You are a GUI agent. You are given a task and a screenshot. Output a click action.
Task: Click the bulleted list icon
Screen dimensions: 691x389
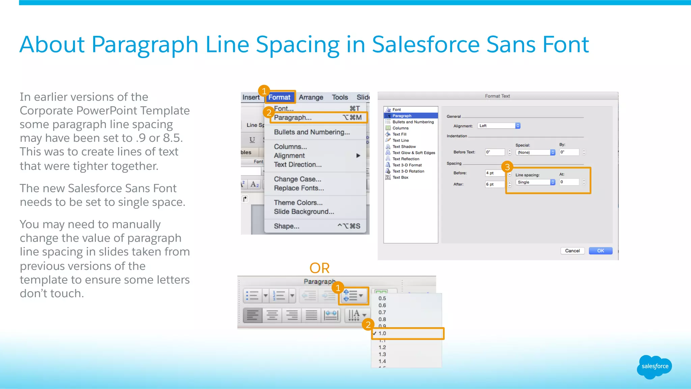click(252, 296)
